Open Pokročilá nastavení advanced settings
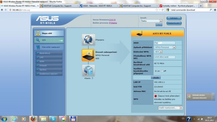This screenshot has height=122, width=217. coord(49,47)
